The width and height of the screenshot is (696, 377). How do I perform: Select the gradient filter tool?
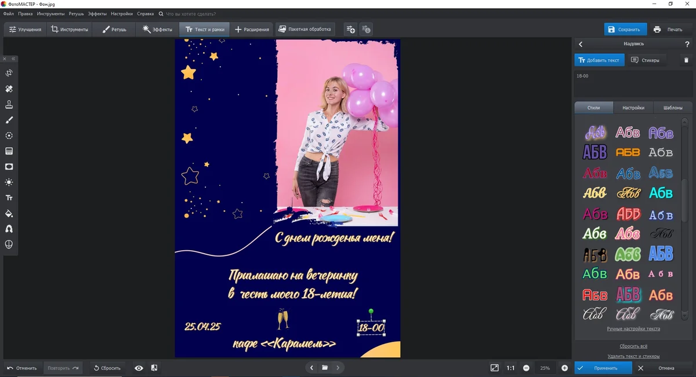click(9, 151)
